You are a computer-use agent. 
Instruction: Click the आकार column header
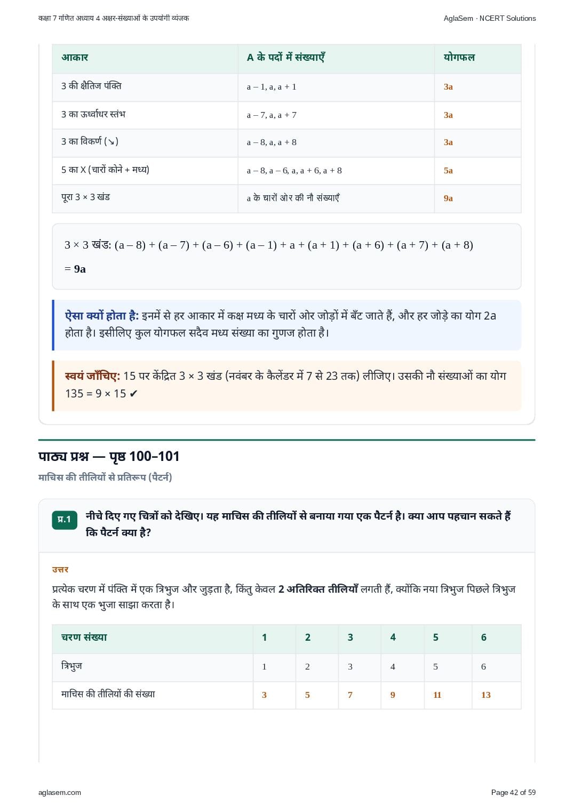(75, 58)
